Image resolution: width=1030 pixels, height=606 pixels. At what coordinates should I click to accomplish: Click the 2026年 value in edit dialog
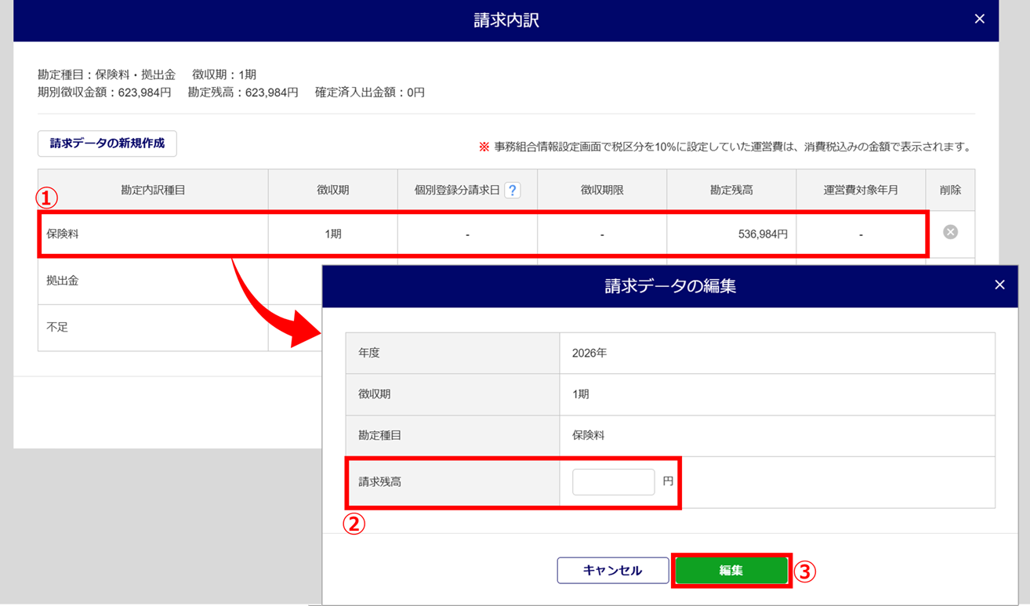[589, 354]
